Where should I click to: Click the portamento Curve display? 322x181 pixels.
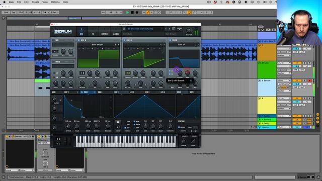click(193, 141)
